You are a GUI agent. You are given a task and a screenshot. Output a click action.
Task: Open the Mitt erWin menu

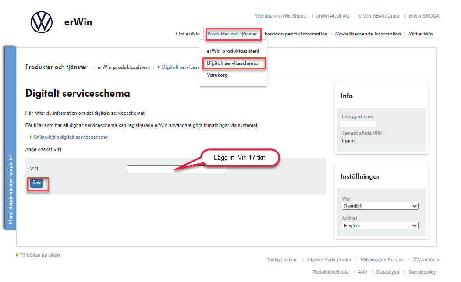pos(420,34)
